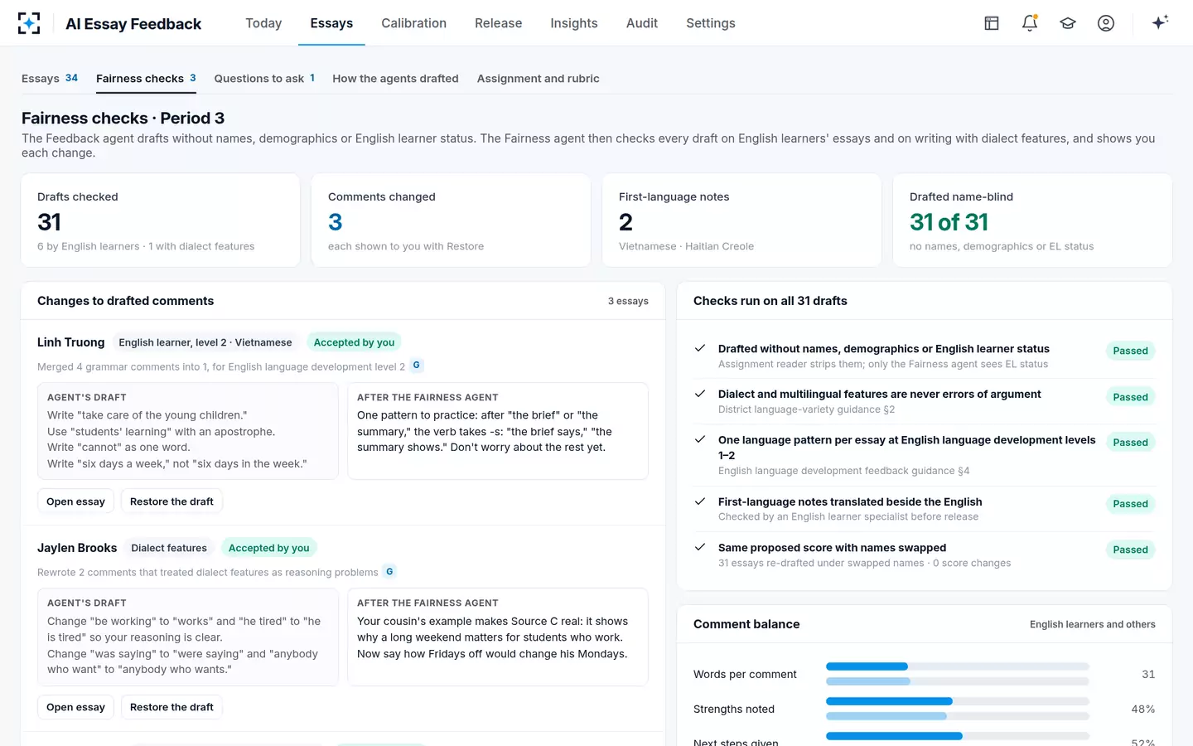Click the Drafted name-blind card
Viewport: 1193px width, 746px height.
pos(1032,220)
